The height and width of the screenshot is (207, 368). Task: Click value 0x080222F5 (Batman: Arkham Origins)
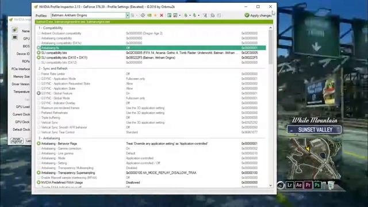click(151, 57)
